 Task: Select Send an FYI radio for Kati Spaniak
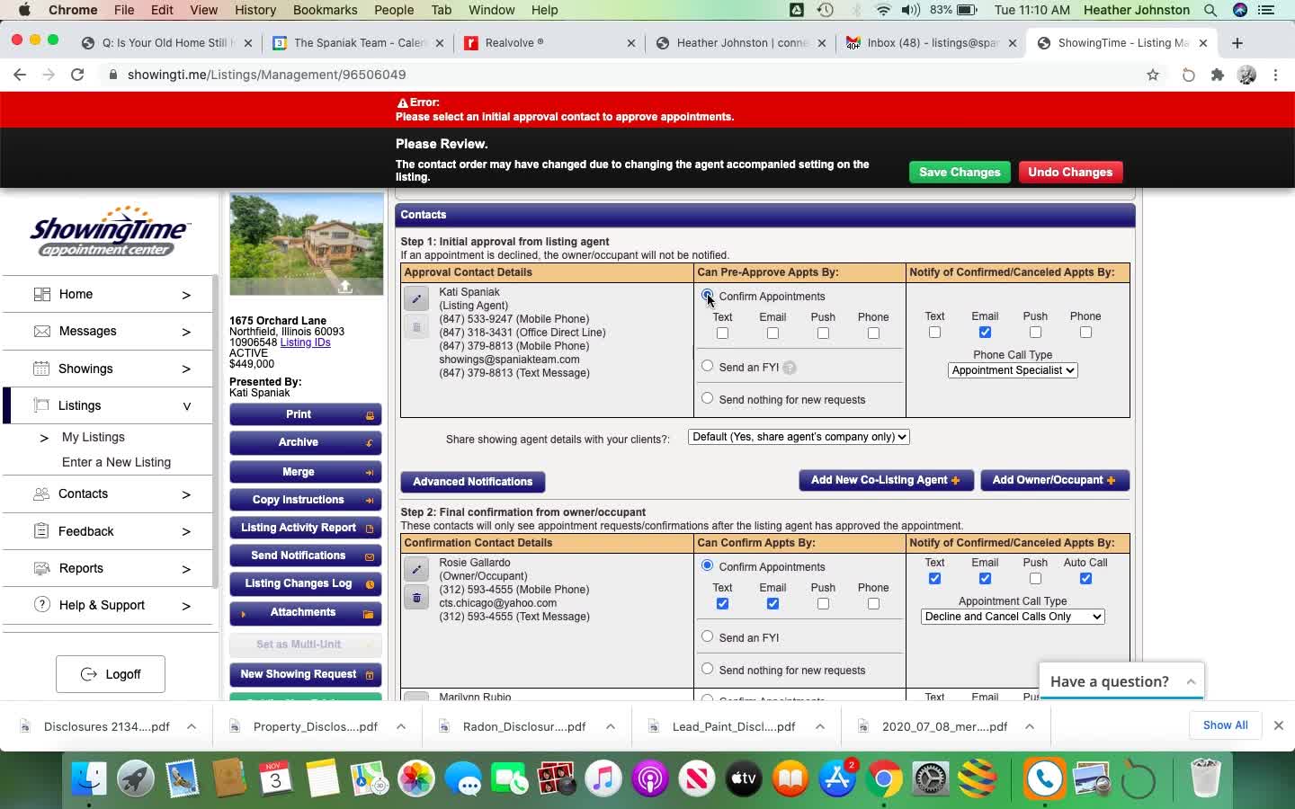(x=707, y=366)
